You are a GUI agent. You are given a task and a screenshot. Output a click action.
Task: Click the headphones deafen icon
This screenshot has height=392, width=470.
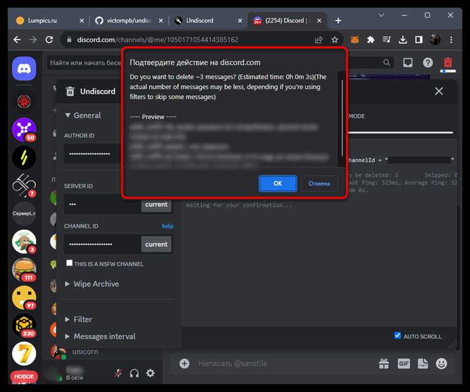click(134, 373)
